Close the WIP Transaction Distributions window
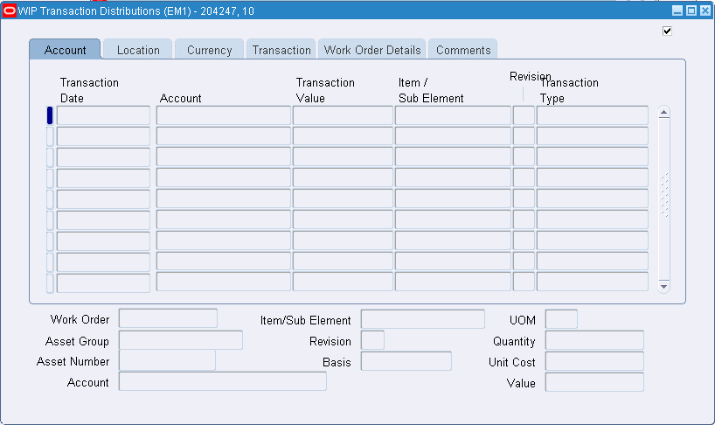Image resolution: width=715 pixels, height=425 pixels. click(x=705, y=10)
